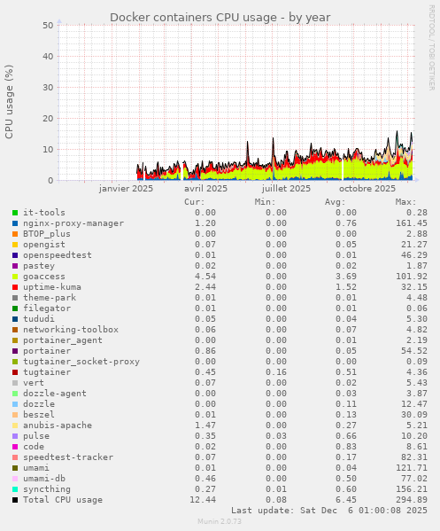Click the 'Min:' column header
The width and height of the screenshot is (440, 531).
click(x=265, y=202)
